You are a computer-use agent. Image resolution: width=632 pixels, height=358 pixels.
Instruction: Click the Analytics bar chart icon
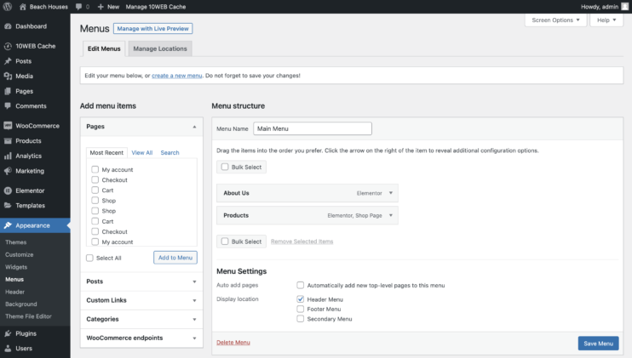coord(8,156)
